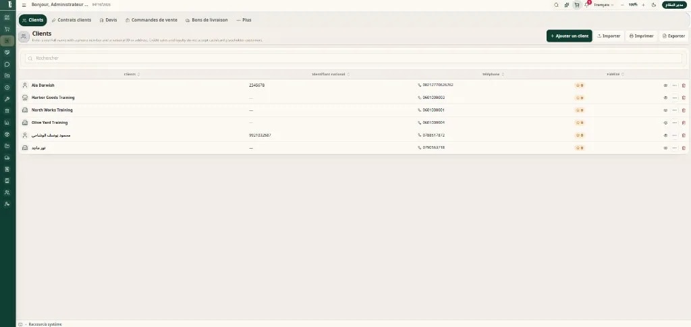This screenshot has height=327, width=691.
Task: Open the user settings icon at sidebar bottom
Action: click(x=7, y=204)
